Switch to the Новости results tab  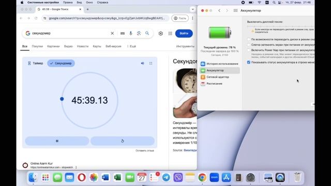(83, 46)
